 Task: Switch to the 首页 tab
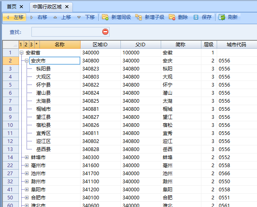pos(12,7)
